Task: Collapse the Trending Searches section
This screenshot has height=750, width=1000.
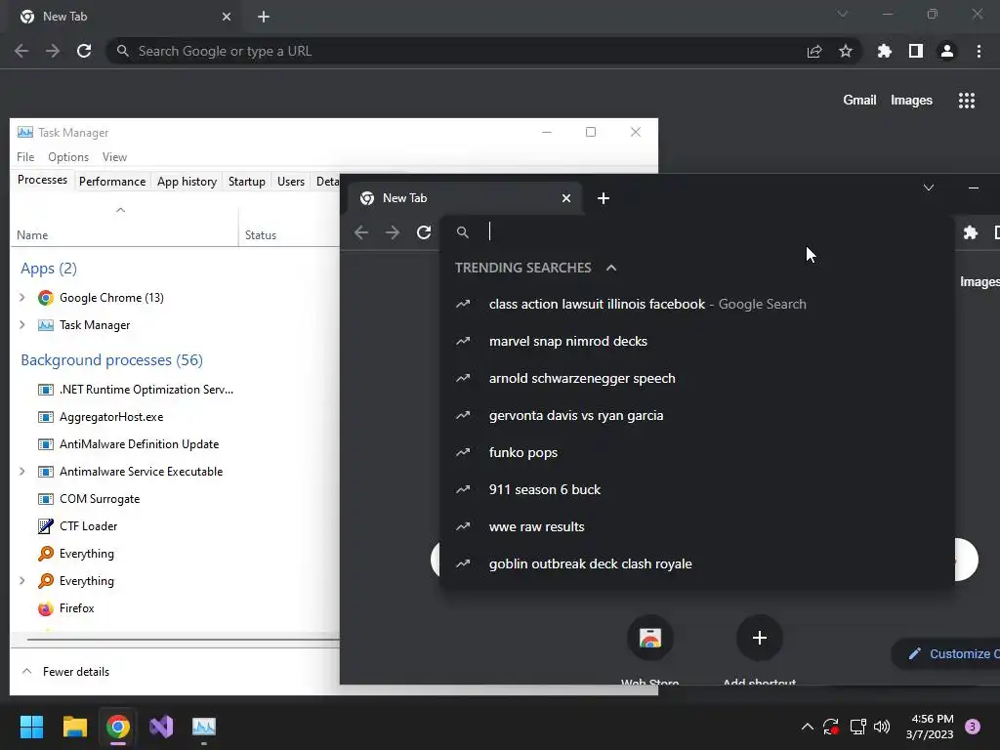Action: (x=611, y=268)
